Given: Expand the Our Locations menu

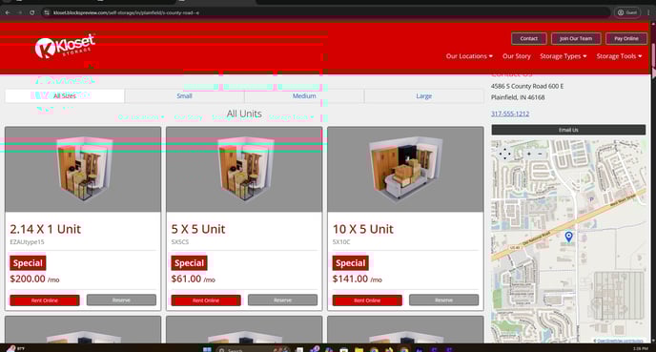Looking at the screenshot, I should [469, 56].
